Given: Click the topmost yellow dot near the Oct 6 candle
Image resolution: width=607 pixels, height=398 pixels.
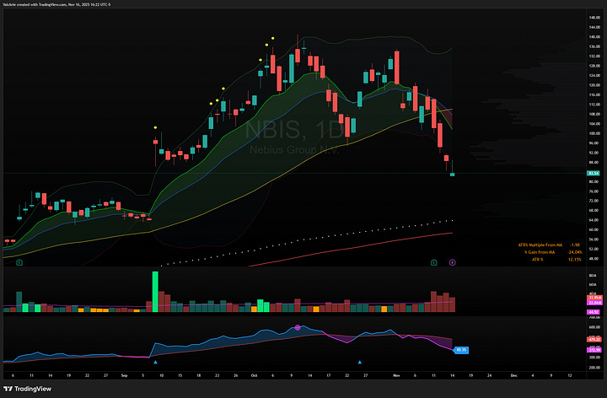Looking at the screenshot, I should 273,38.
